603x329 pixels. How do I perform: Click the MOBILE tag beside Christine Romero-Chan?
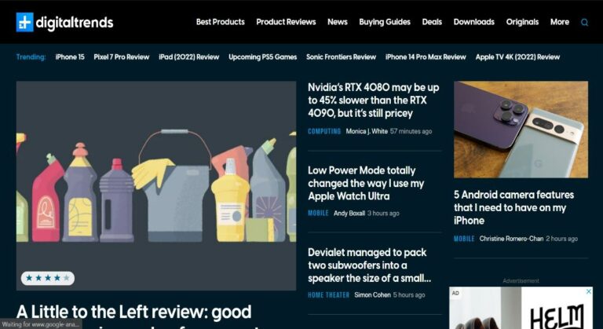(x=464, y=239)
